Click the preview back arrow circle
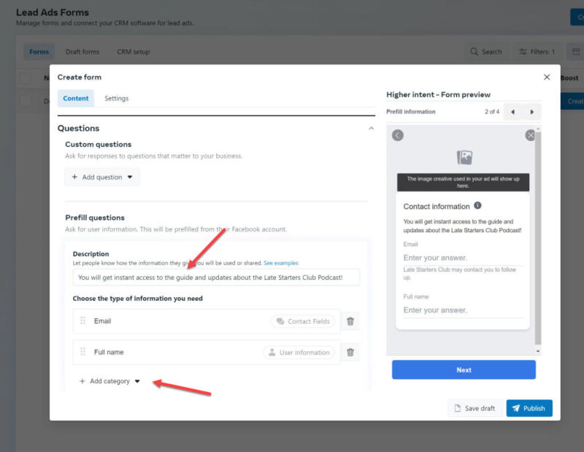 click(x=398, y=135)
